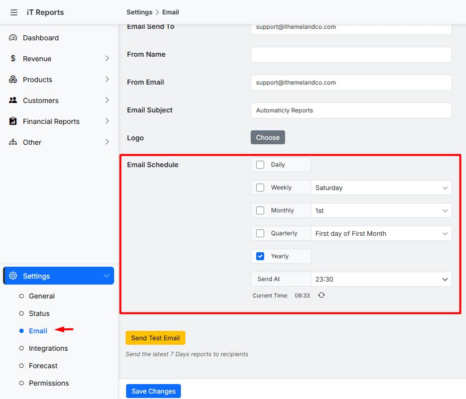The image size is (466, 399).
Task: Enable the Daily schedule checkbox
Action: point(260,165)
